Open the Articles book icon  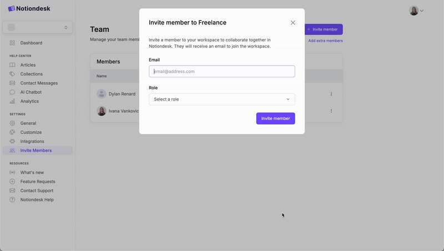point(12,65)
